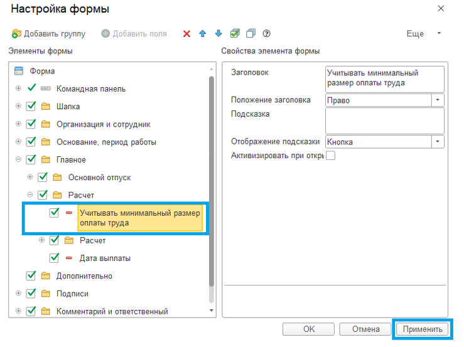This screenshot has height=347, width=464.
Task: Edit the Заголовок text field
Action: pos(385,79)
